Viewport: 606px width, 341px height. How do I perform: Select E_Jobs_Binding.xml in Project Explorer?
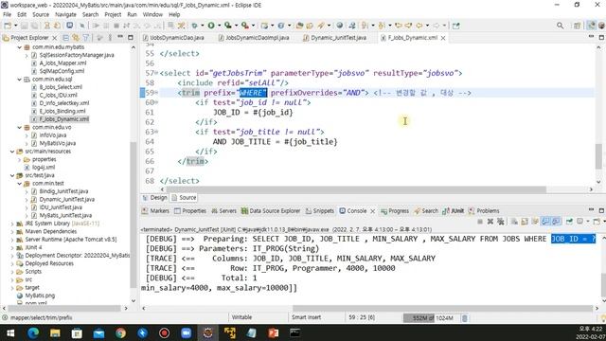click(62, 112)
